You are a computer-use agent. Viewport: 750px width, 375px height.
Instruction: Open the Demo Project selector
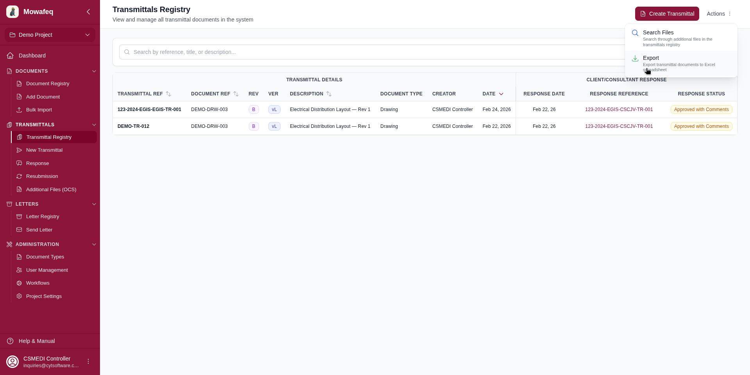pos(50,35)
